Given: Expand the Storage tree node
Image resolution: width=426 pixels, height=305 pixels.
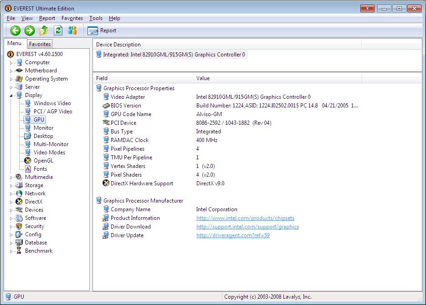Looking at the screenshot, I should [x=11, y=186].
